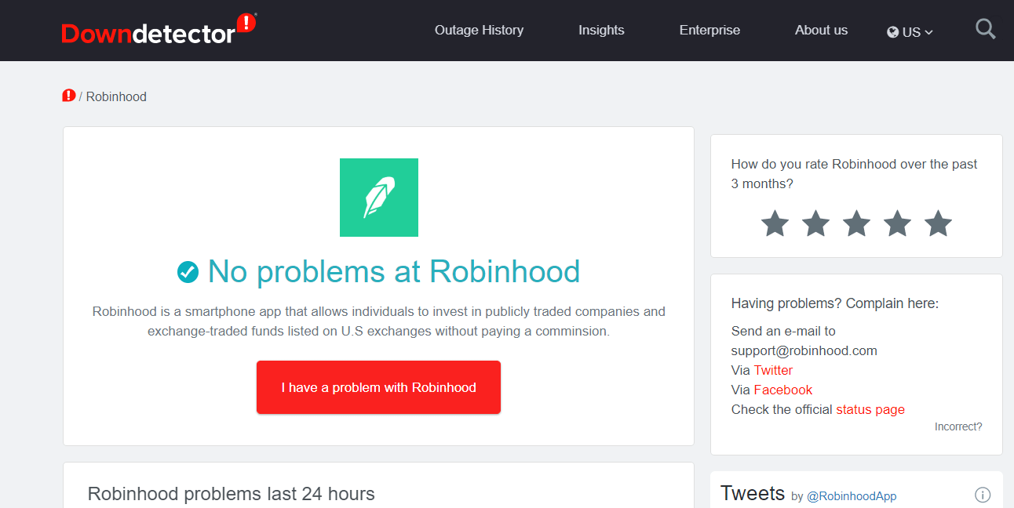Click the Tweets heading

click(x=753, y=493)
